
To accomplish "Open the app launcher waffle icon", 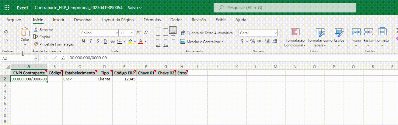I will (x=7, y=8).
